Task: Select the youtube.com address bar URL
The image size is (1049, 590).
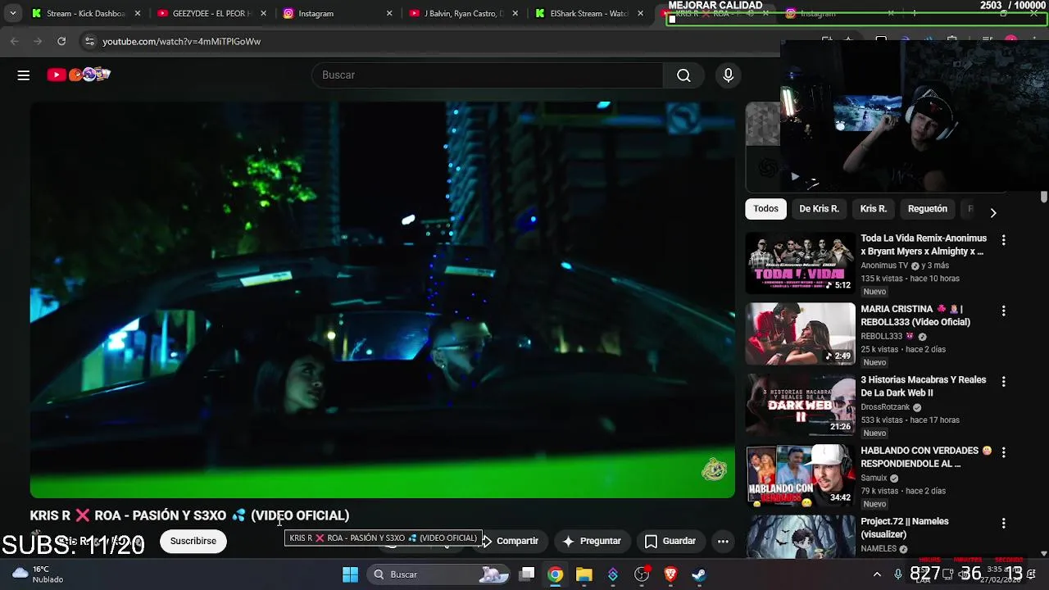Action: pyautogui.click(x=181, y=41)
